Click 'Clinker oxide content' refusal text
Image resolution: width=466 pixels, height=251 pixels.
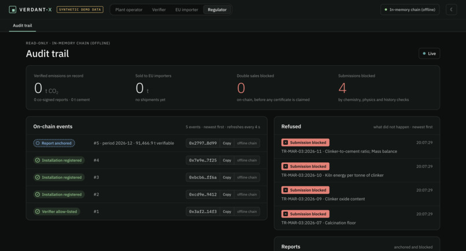345,199
